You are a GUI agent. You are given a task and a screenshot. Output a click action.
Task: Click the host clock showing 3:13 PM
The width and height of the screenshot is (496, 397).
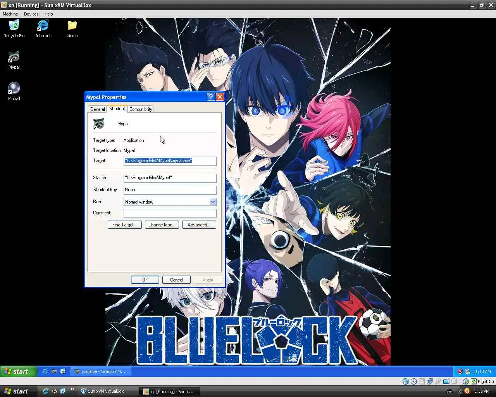(x=482, y=391)
